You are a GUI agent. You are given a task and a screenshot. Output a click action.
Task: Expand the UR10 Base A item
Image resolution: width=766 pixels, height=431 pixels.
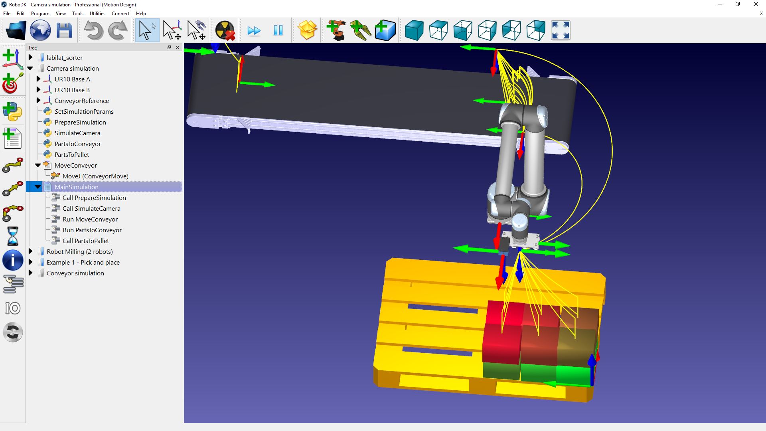point(38,79)
